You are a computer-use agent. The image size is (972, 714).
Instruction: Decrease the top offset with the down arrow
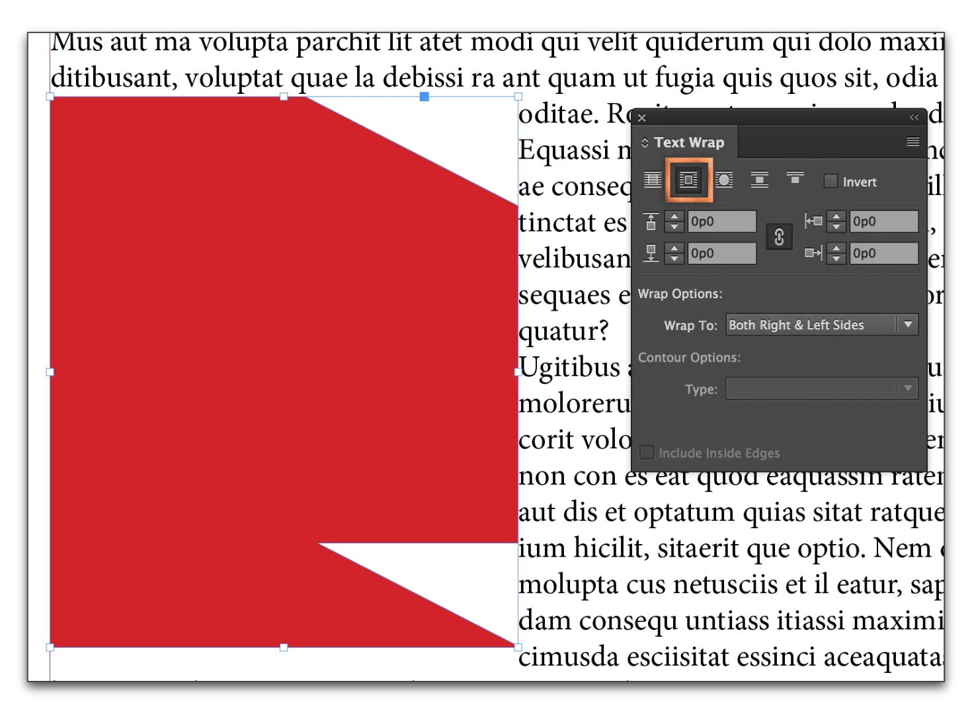[674, 227]
